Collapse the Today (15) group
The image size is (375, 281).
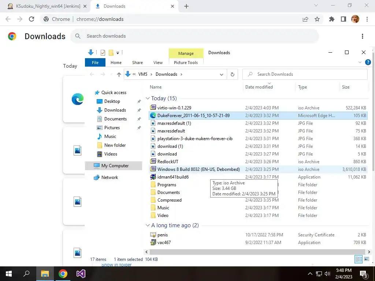click(x=148, y=98)
